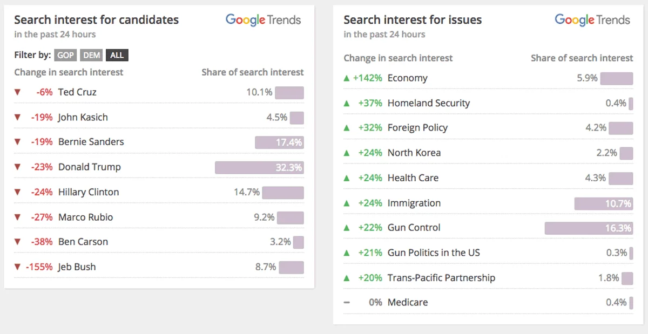The width and height of the screenshot is (648, 334).
Task: Click the Google Trends logo in issues panel
Action: tap(592, 20)
